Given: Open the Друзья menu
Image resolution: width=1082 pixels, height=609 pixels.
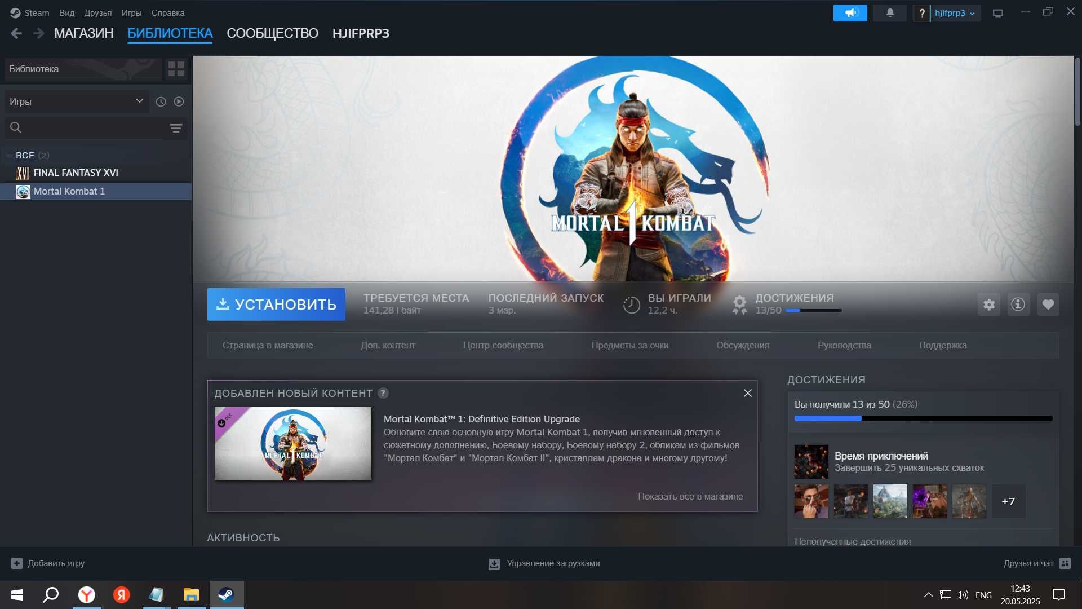Looking at the screenshot, I should [98, 12].
